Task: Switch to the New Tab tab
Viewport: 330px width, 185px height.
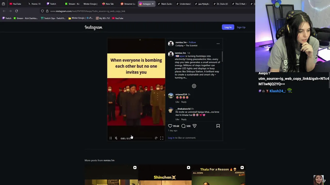Action: tap(109, 4)
